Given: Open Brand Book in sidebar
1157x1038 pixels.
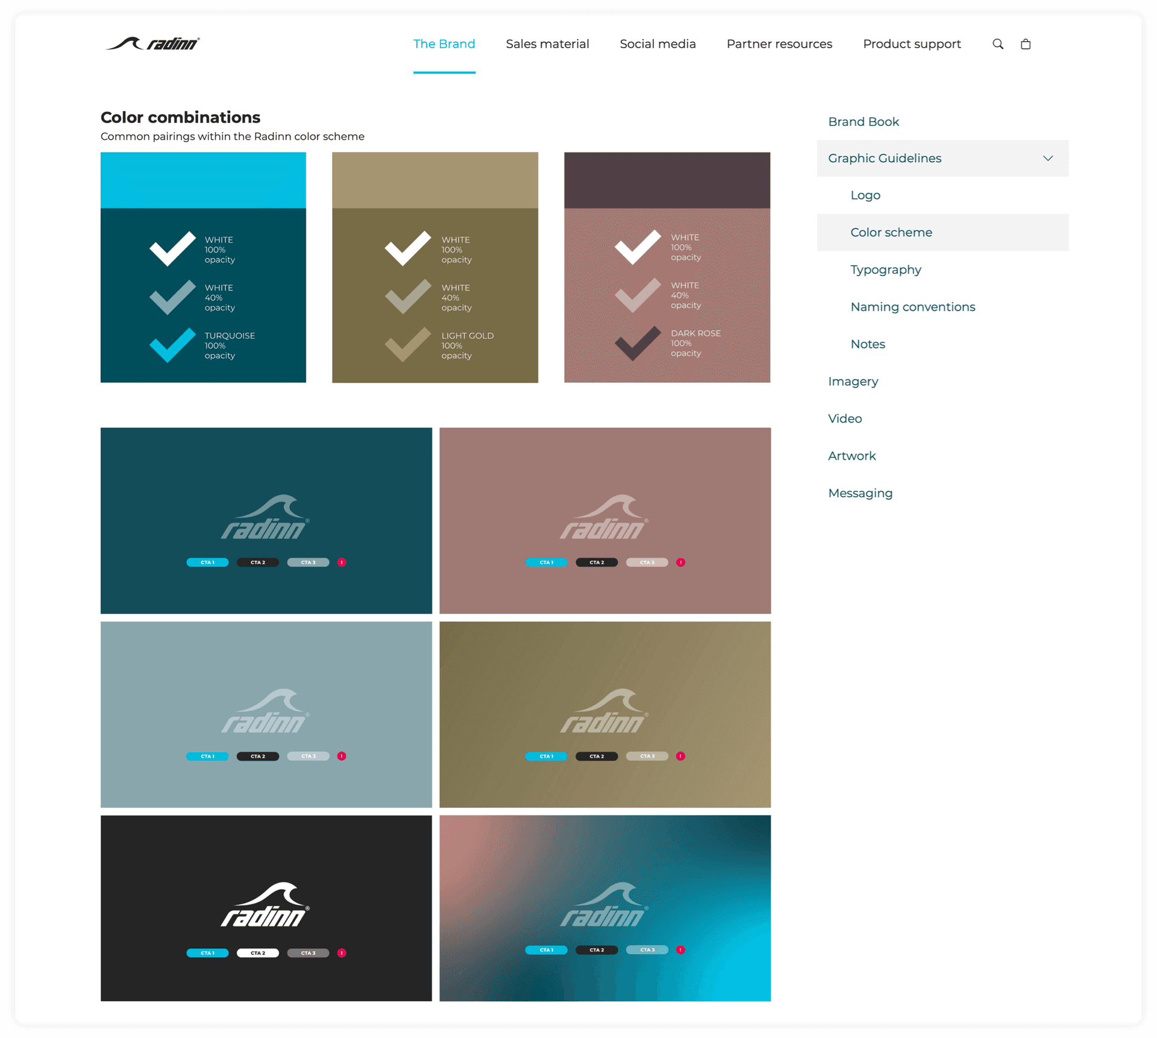Looking at the screenshot, I should click(864, 122).
